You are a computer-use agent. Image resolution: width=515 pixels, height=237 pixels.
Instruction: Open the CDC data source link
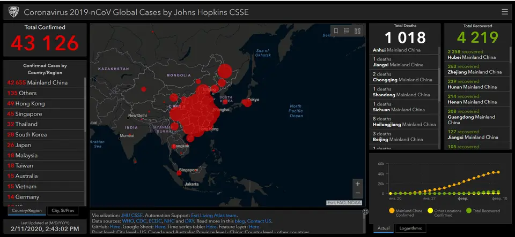142,221
